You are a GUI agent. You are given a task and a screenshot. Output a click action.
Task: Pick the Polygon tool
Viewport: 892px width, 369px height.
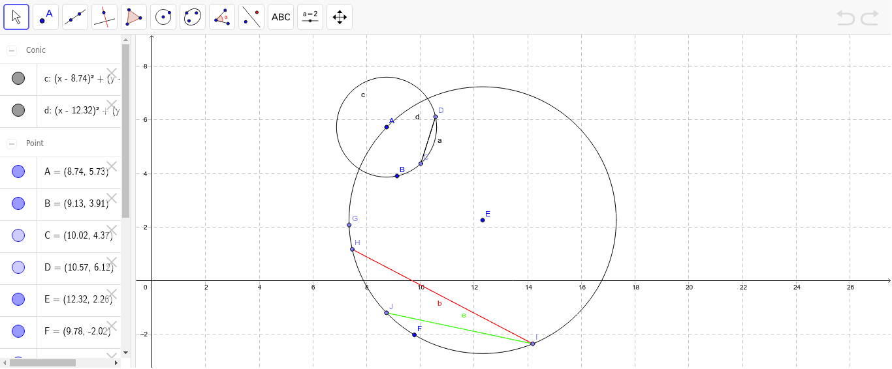pos(134,17)
